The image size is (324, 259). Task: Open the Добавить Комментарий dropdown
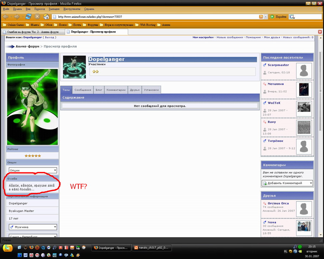tap(287, 183)
